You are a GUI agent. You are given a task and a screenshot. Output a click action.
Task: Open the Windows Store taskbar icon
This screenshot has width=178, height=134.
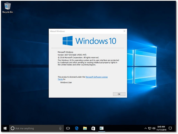93,128
